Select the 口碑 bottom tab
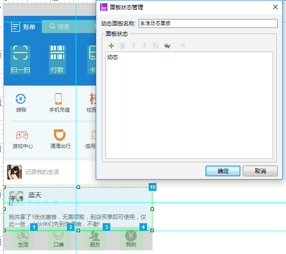The height and width of the screenshot is (254, 286). coord(59,239)
